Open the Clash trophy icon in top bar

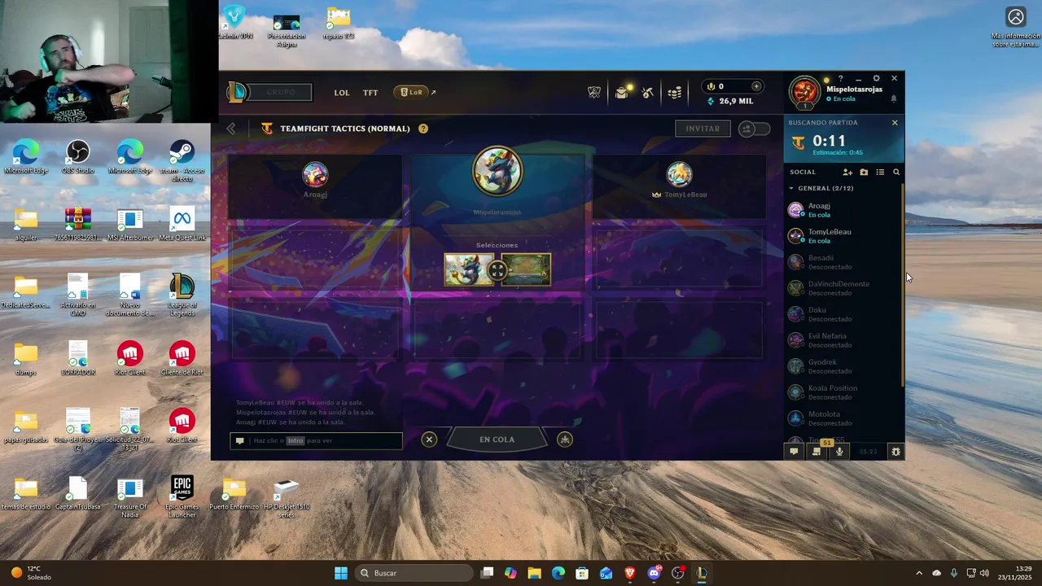(x=594, y=93)
